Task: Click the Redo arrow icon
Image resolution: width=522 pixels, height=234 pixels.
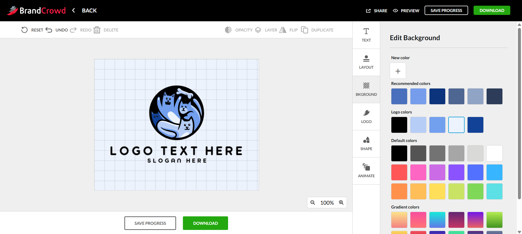Action: coord(73,30)
